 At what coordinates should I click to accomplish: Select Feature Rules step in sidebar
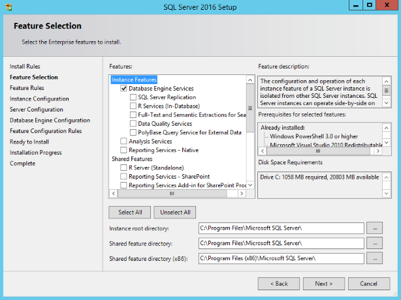tap(27, 88)
